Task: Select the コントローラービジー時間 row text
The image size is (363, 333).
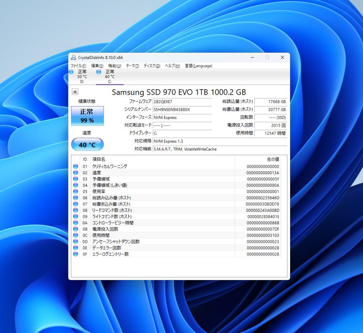Action: coord(113,223)
